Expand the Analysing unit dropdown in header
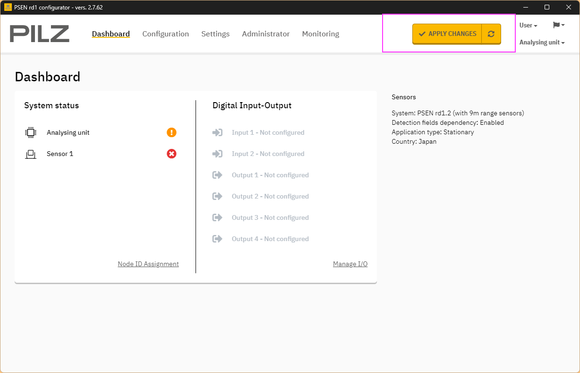 click(542, 43)
